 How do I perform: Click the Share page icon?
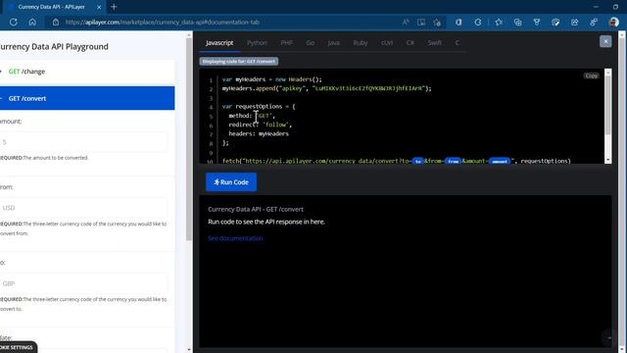(575, 22)
